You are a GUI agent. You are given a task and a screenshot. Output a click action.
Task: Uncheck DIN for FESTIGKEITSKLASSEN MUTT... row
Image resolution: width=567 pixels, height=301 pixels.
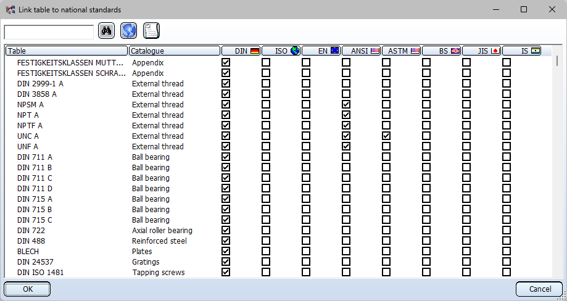[x=226, y=62]
